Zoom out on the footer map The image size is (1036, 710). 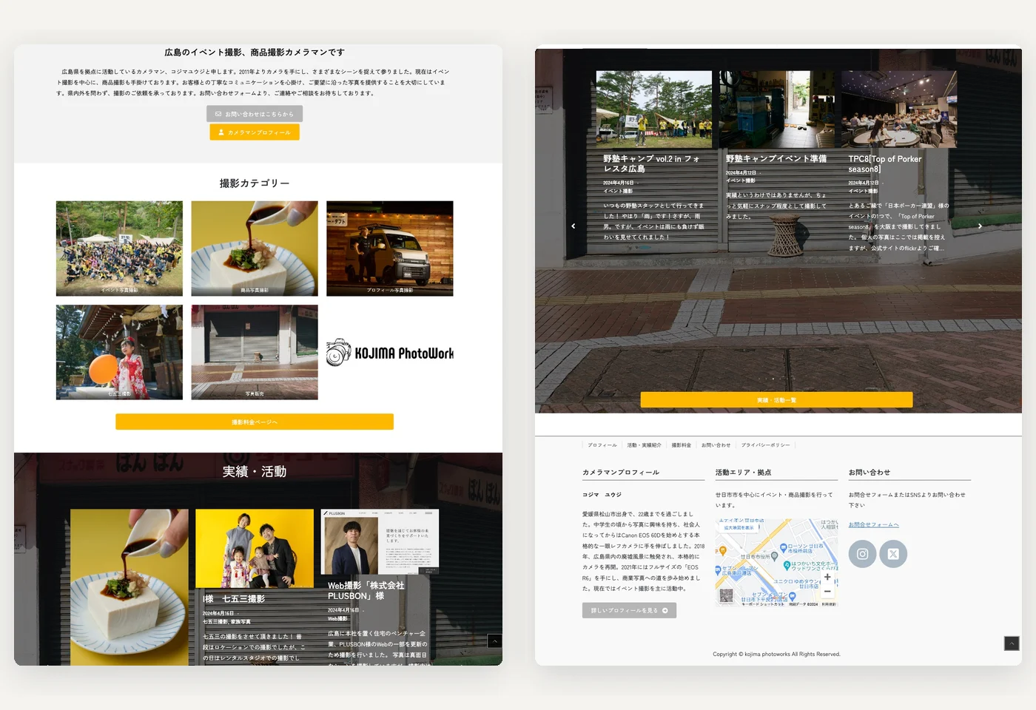coord(827,591)
